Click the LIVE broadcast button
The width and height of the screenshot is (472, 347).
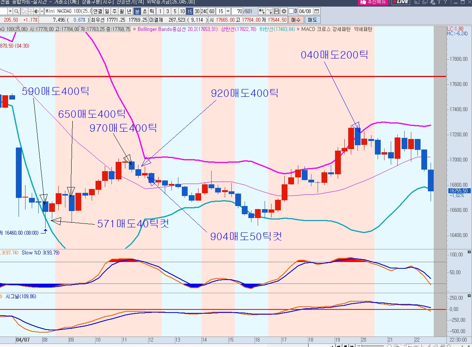click(x=401, y=2)
